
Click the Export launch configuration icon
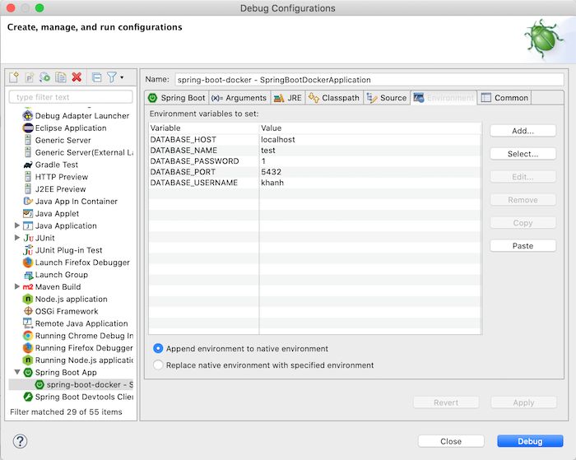point(44,77)
